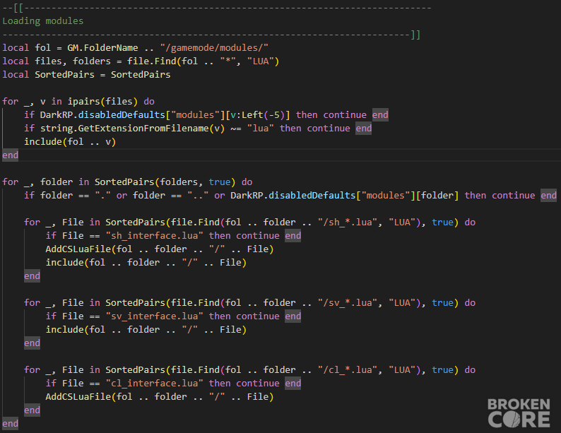Click include line below AddCSLuaFile in sh loop
The width and height of the screenshot is (561, 433).
(x=146, y=263)
